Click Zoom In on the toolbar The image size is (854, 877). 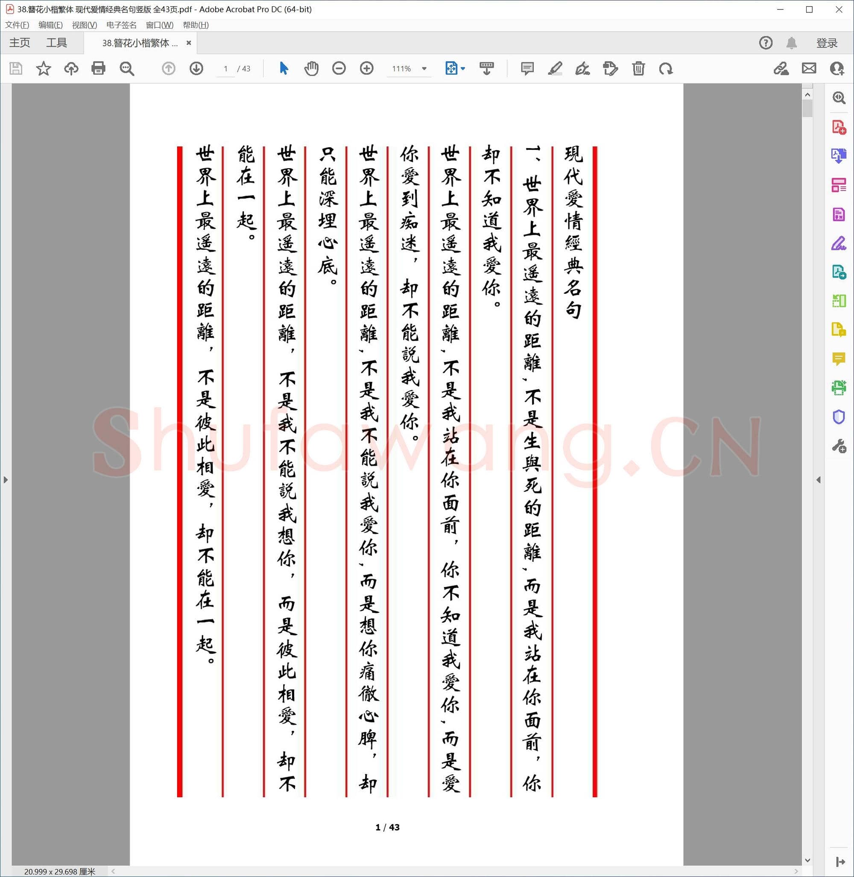pos(366,68)
